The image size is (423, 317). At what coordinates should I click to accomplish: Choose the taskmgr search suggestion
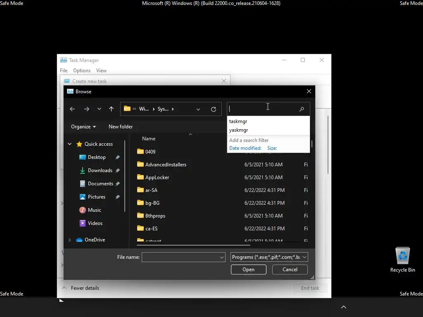(268, 121)
